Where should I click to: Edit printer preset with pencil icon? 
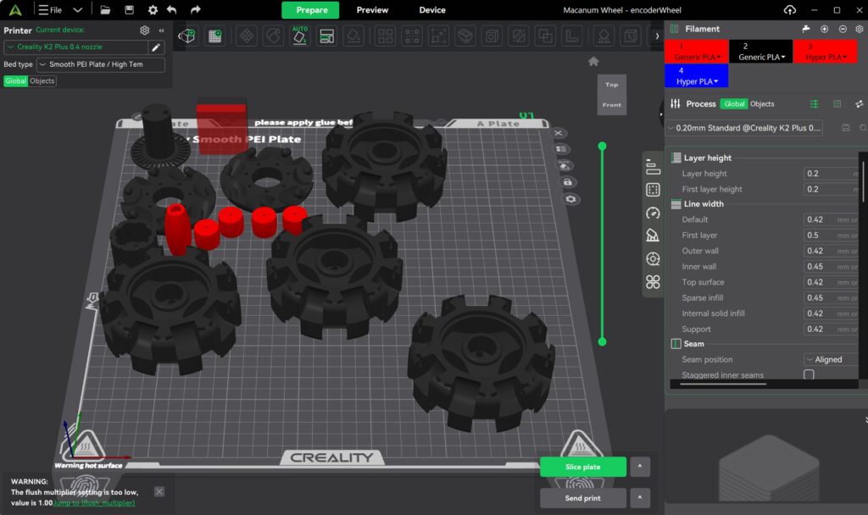coord(156,47)
